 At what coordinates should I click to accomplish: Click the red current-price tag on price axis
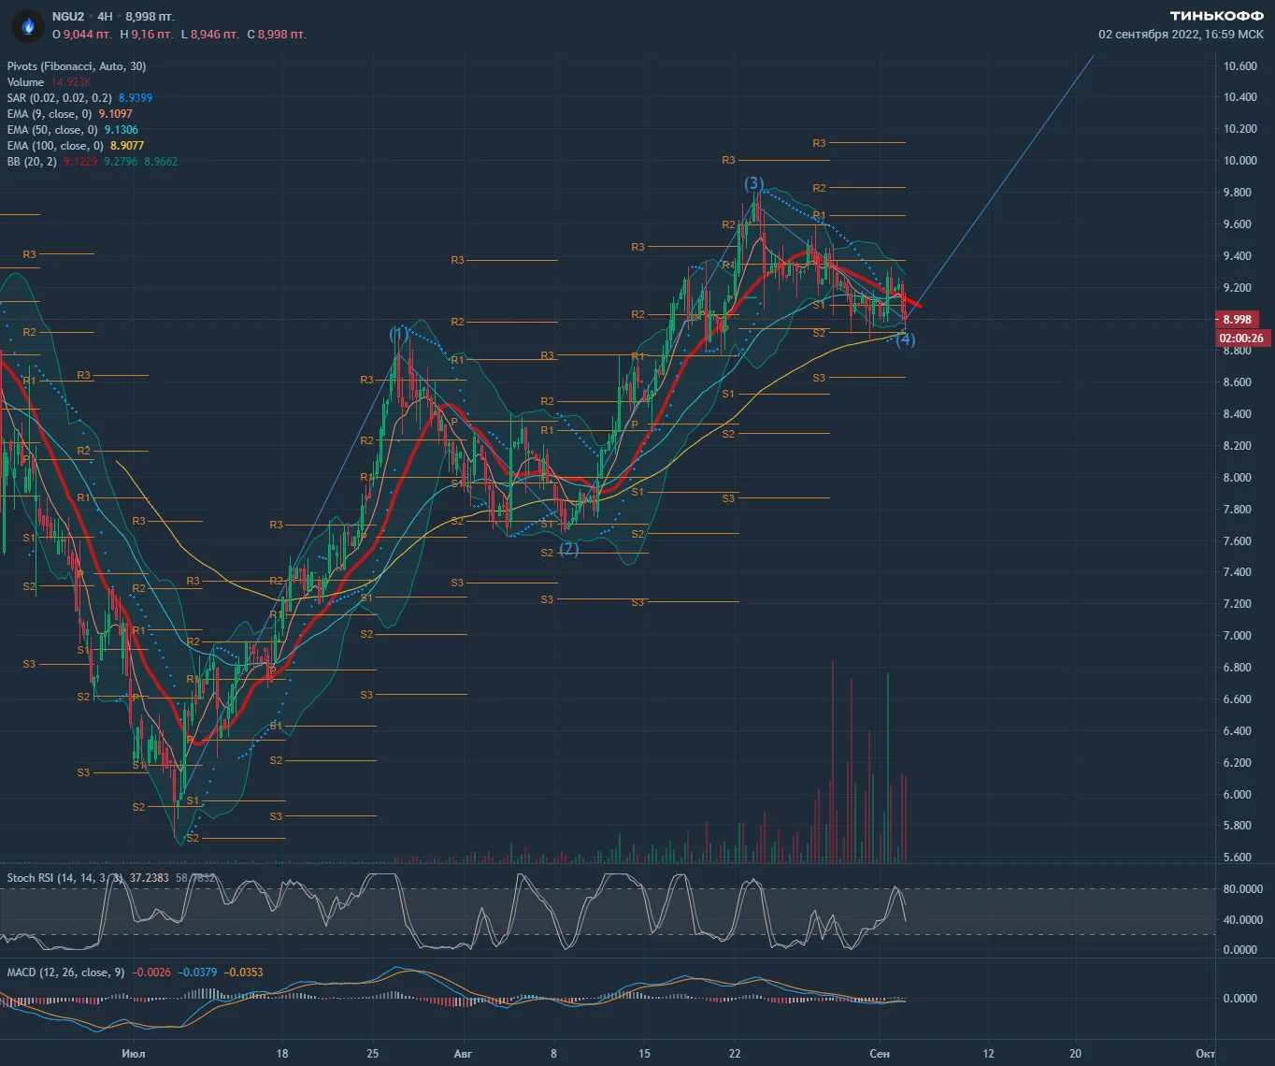[x=1238, y=320]
